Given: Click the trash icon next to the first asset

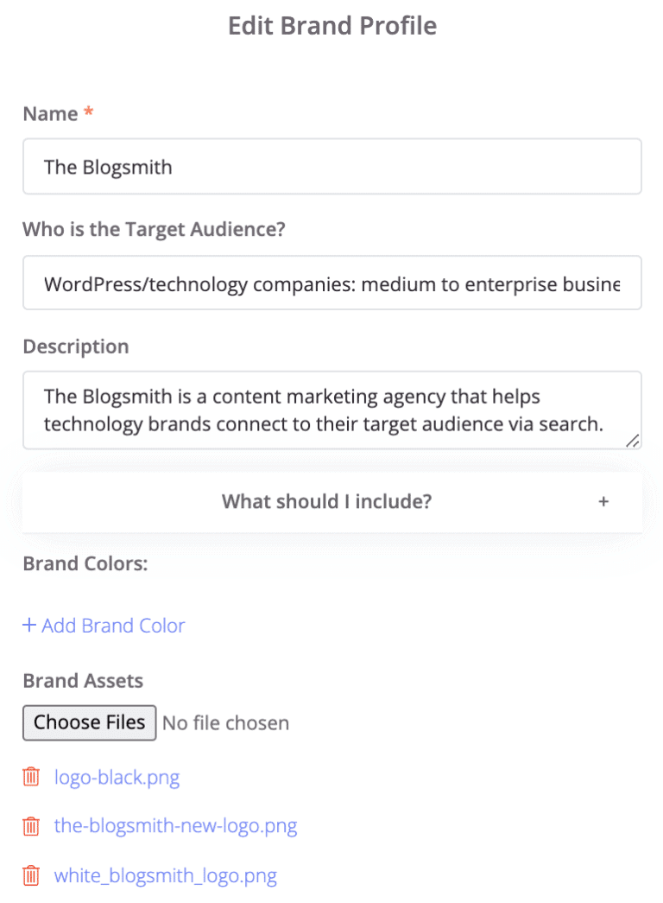Looking at the screenshot, I should [31, 777].
